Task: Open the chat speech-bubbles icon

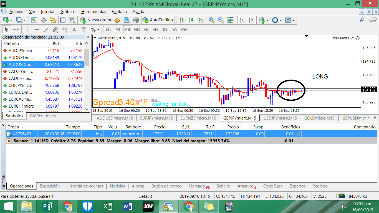Action: coord(373,20)
